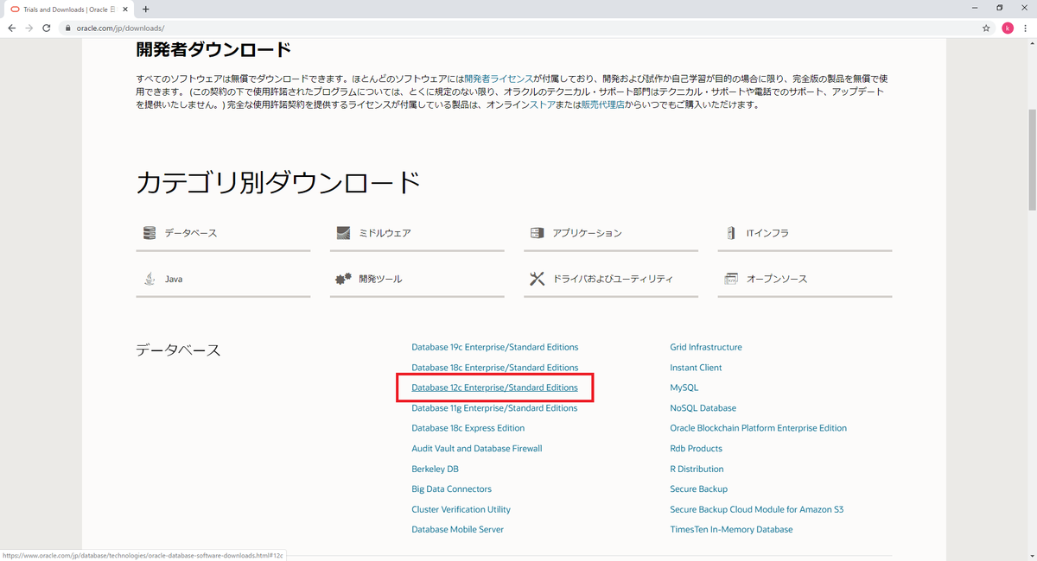Click the ミドルウェア category icon

(343, 233)
